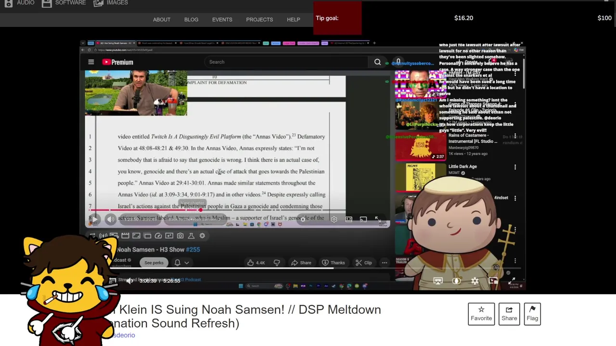This screenshot has height=346, width=616.
Task: Open the YouTube hamburger guide menu
Action: click(x=91, y=62)
